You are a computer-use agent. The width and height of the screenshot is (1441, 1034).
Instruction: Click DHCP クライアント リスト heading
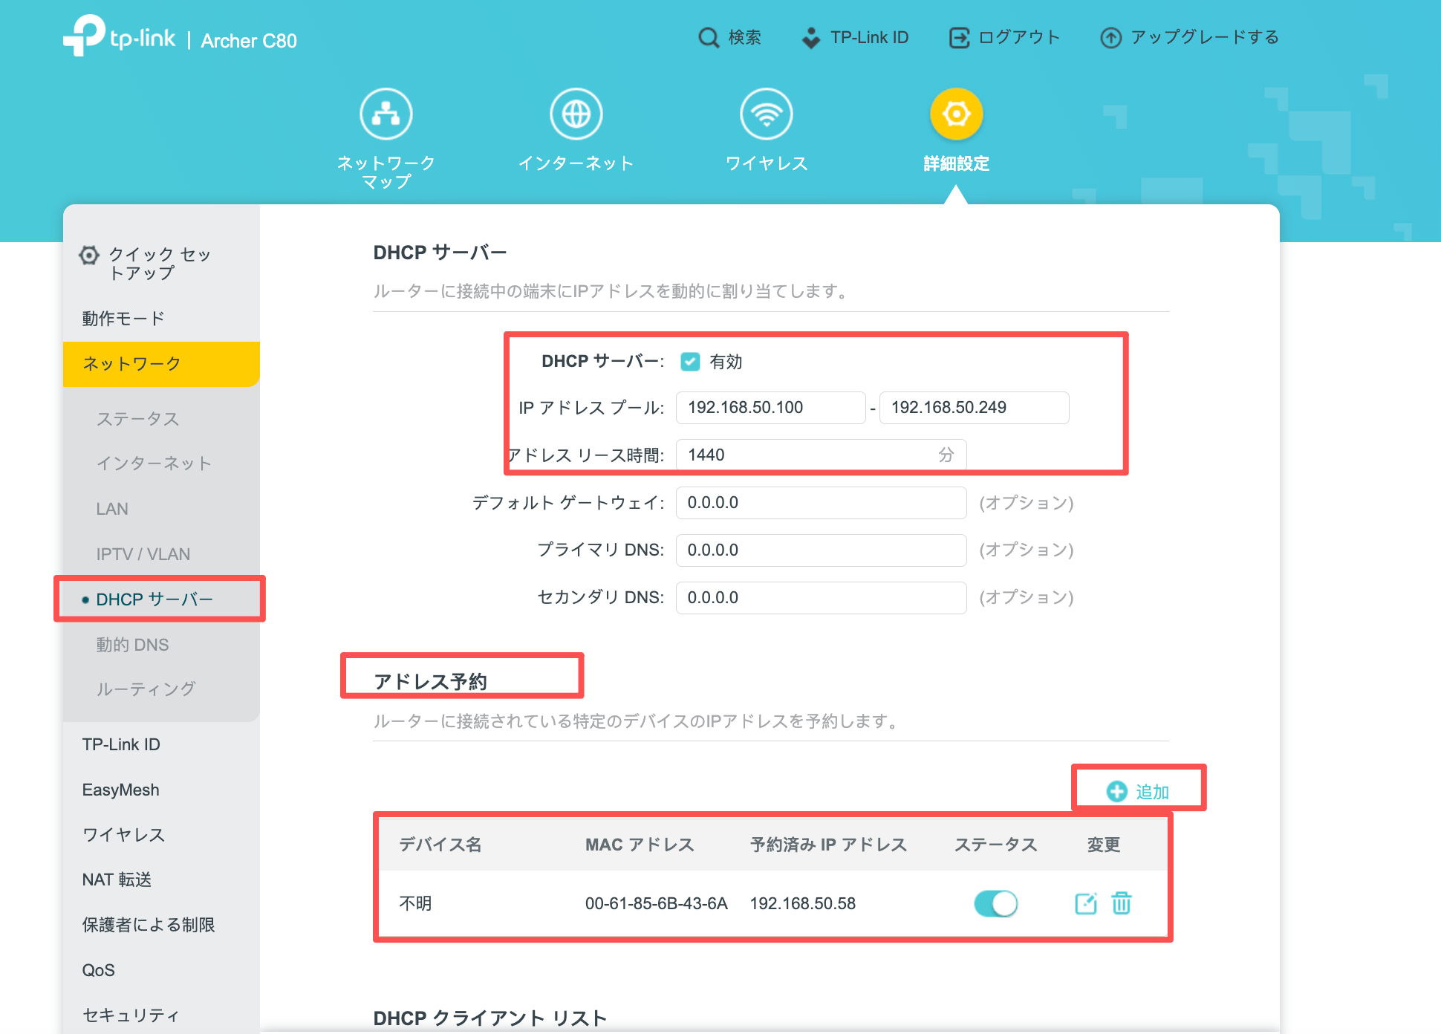[490, 1018]
